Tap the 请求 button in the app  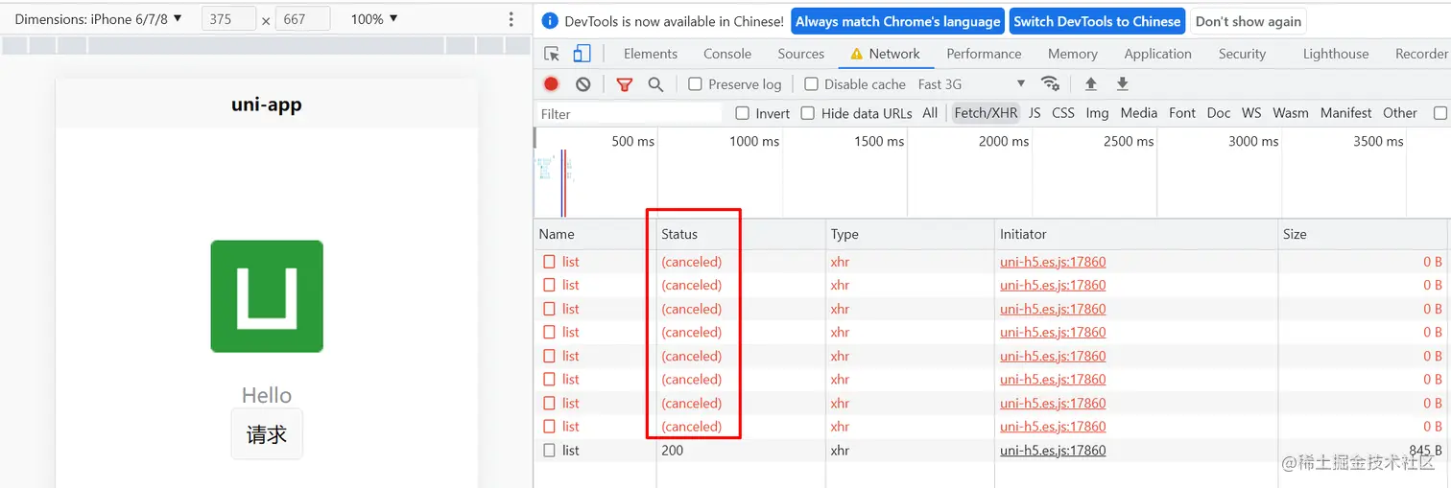click(x=267, y=434)
